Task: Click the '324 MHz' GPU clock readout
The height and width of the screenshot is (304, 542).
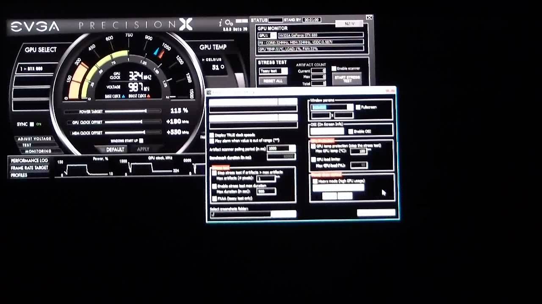Action: coord(140,76)
